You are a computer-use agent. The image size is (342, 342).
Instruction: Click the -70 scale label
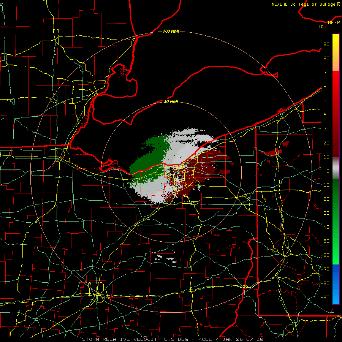pyautogui.click(x=325, y=269)
